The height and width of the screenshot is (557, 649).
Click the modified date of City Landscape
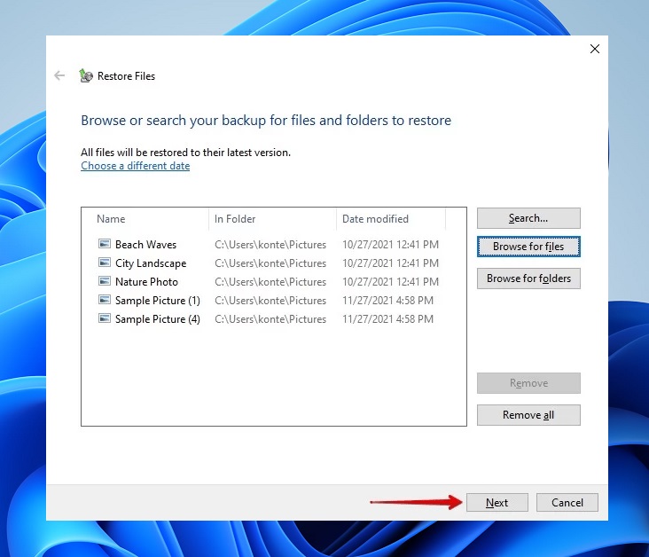[x=390, y=263]
